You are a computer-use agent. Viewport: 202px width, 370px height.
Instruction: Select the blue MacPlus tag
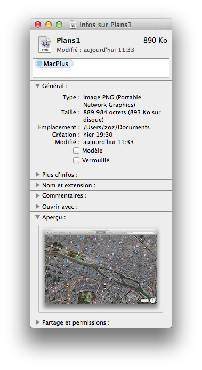(x=54, y=64)
